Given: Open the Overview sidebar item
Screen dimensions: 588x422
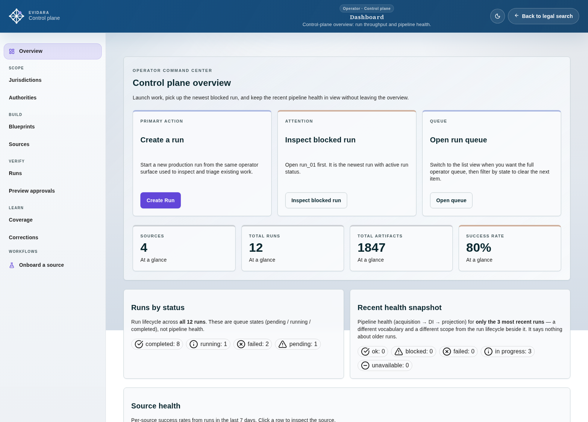Looking at the screenshot, I should pyautogui.click(x=52, y=51).
